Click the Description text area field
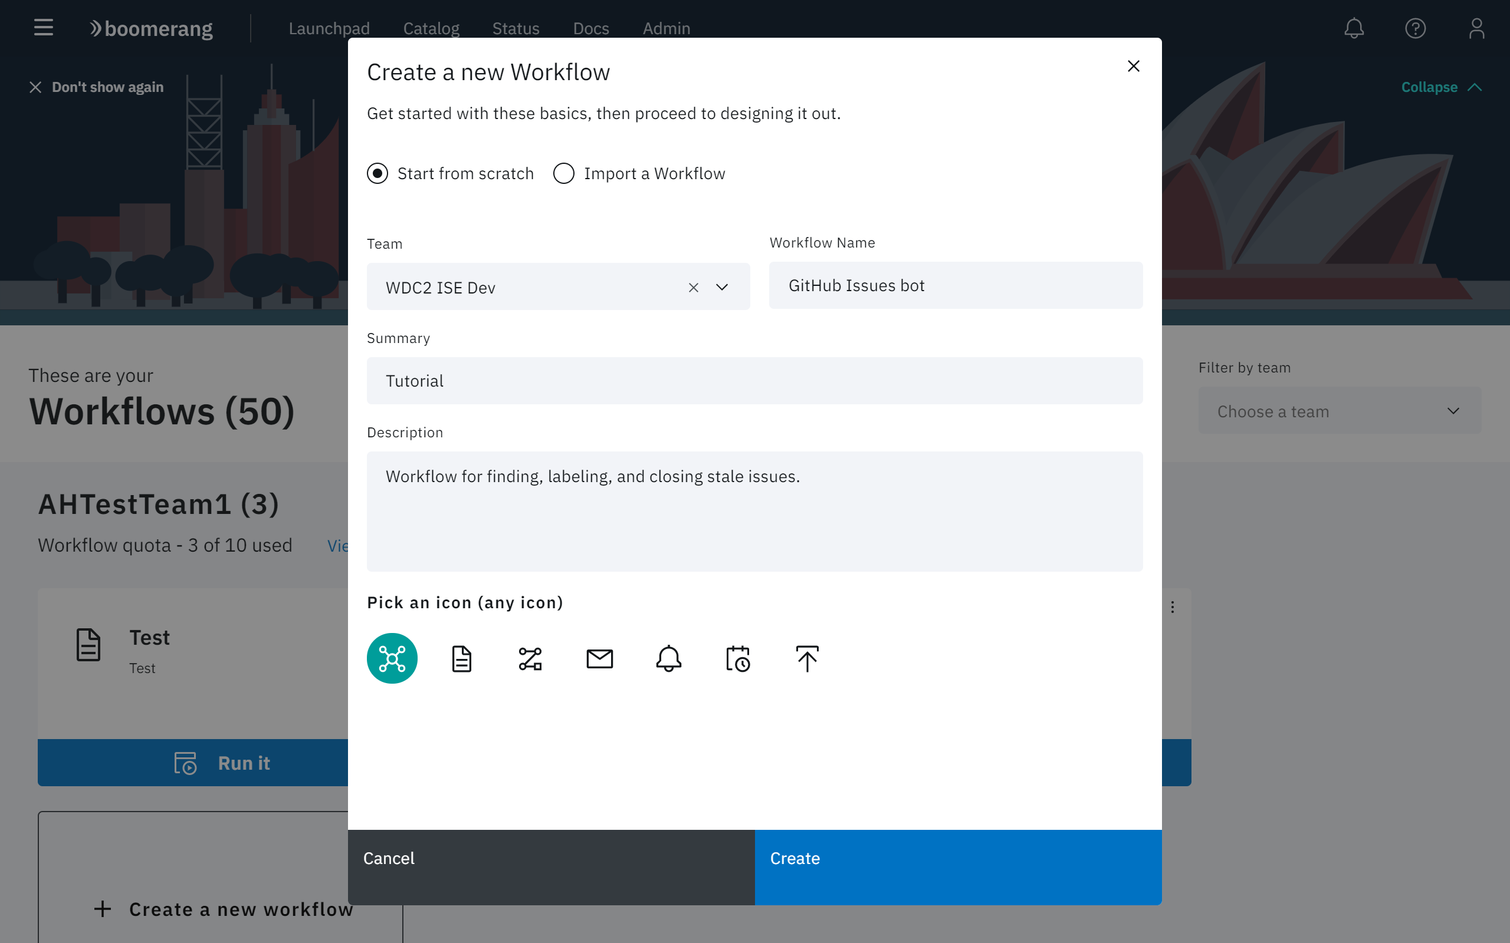 pyautogui.click(x=754, y=510)
